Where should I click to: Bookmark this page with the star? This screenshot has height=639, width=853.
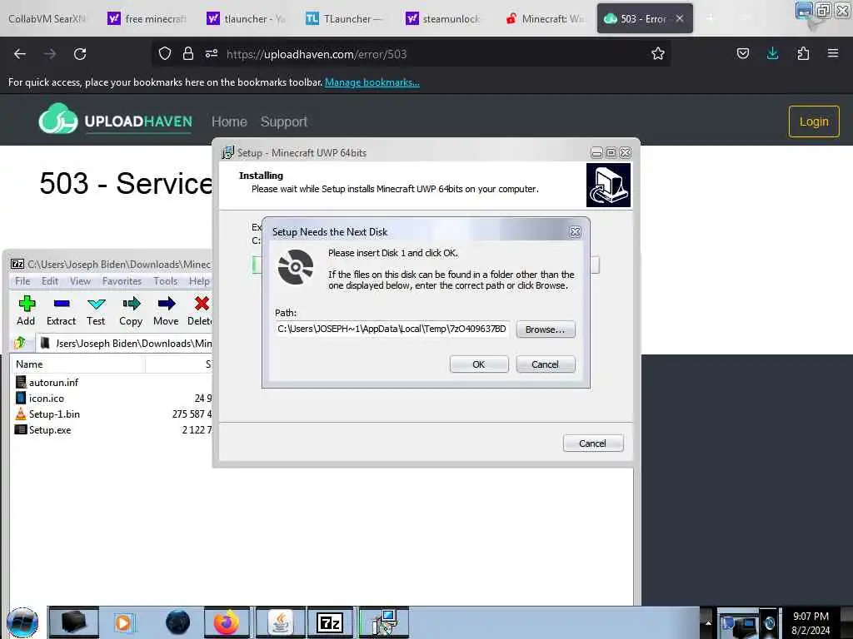(x=658, y=53)
